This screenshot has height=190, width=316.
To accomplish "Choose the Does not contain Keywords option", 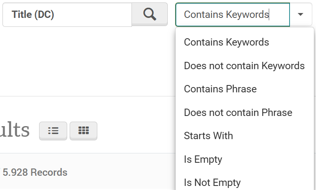I will coord(244,66).
